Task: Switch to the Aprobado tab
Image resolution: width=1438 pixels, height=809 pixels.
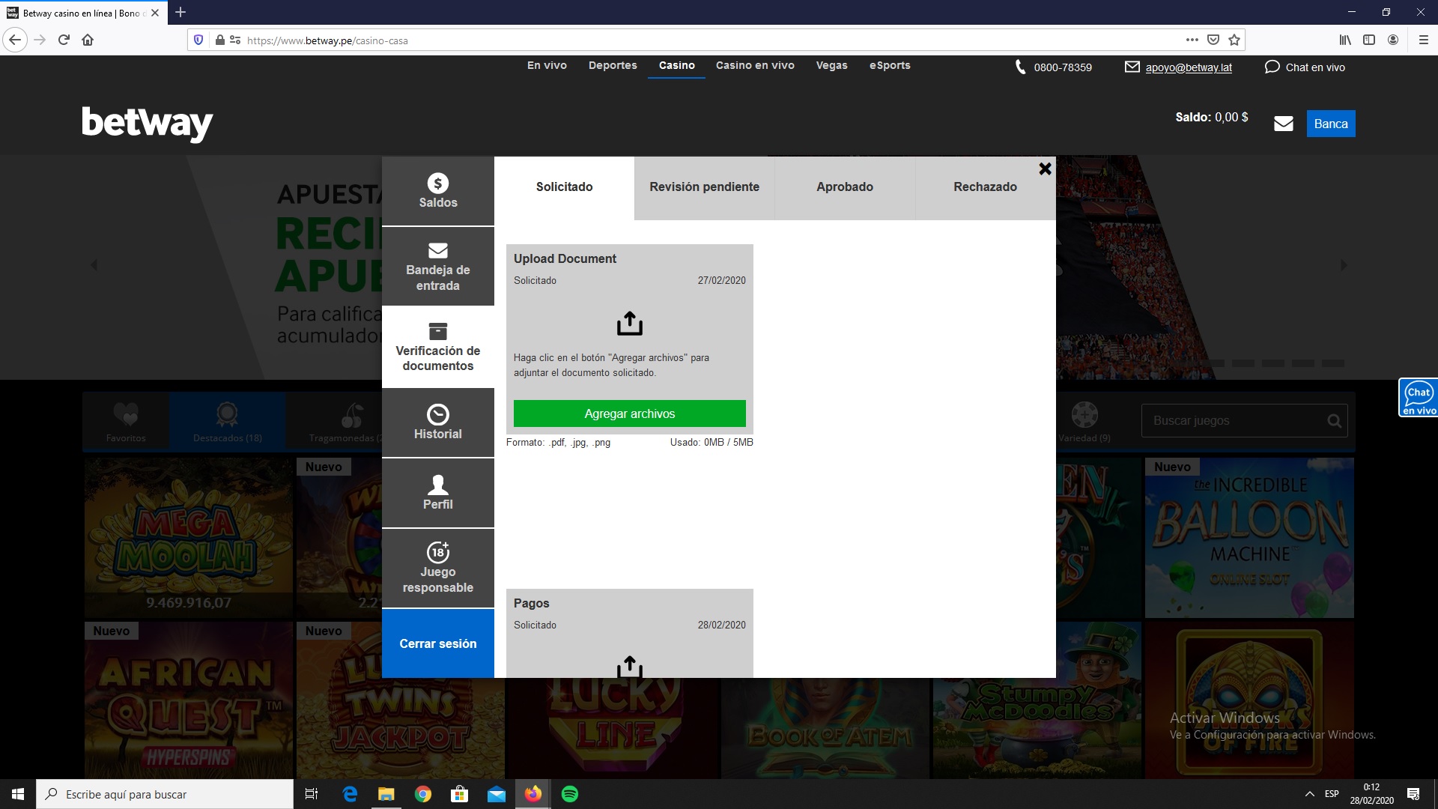Action: [845, 187]
